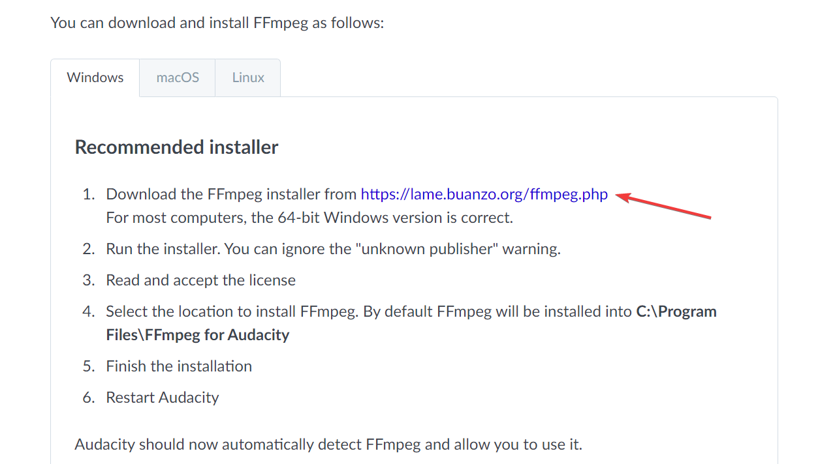Click the "Restart Audacity" step
This screenshot has height=464, width=835.
click(163, 398)
